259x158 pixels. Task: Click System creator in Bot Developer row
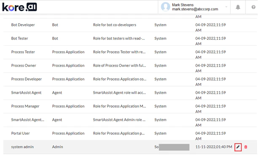(x=160, y=25)
